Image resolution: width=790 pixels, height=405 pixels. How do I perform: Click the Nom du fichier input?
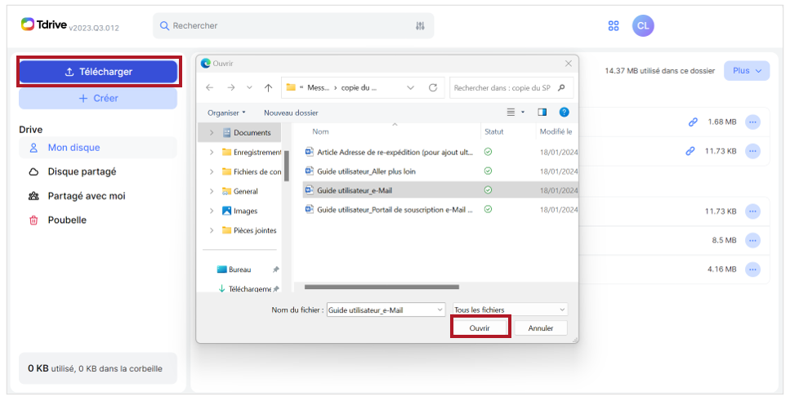click(x=386, y=309)
